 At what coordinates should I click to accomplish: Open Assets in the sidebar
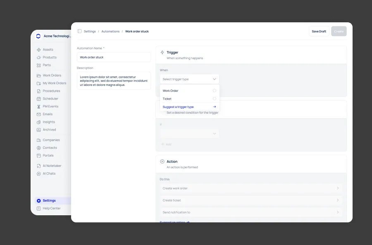pos(48,50)
